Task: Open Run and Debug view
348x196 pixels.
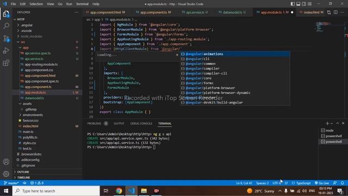Action: (6, 51)
